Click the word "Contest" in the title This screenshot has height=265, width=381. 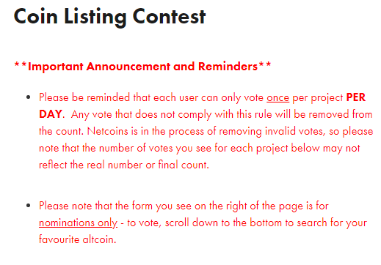[x=169, y=17]
